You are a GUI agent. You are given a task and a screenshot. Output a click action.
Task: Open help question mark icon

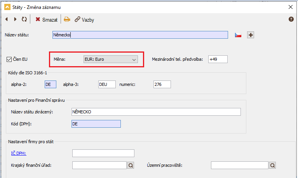pos(291,19)
